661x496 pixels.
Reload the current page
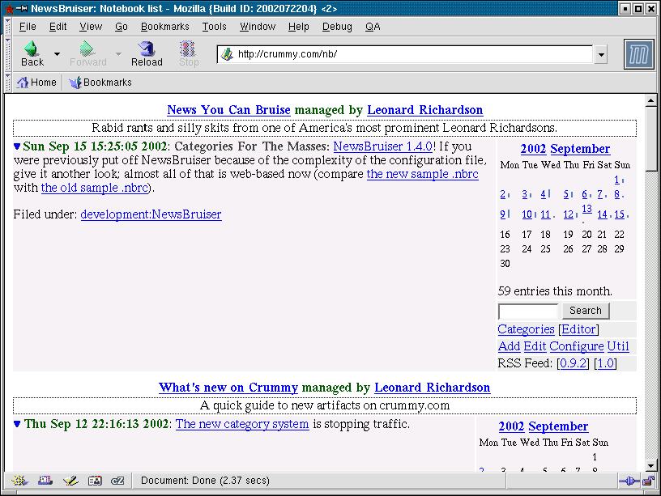[x=147, y=54]
